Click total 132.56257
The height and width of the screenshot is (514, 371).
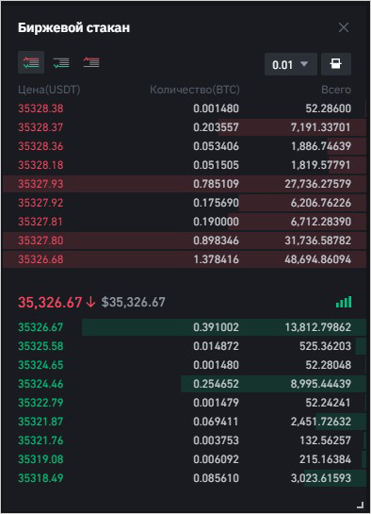tap(325, 440)
